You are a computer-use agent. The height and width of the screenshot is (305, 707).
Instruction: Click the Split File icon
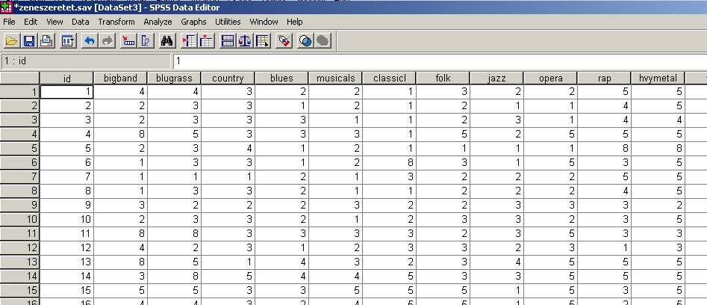pyautogui.click(x=227, y=40)
